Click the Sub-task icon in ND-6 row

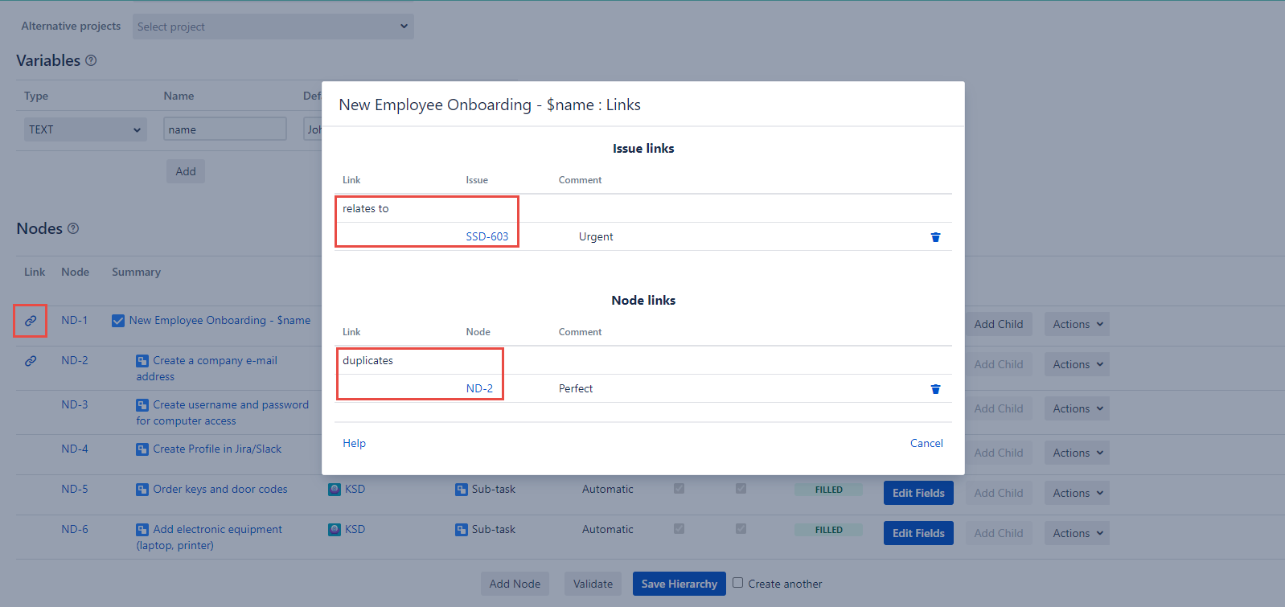[x=462, y=529]
